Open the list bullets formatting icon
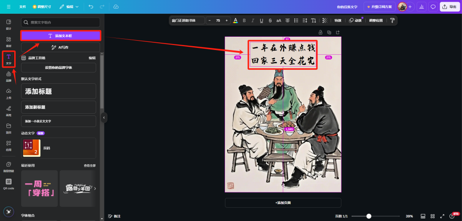462x221 pixels. coord(296,21)
